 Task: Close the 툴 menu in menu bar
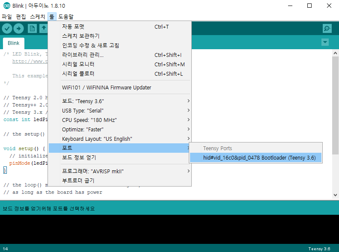(52, 17)
